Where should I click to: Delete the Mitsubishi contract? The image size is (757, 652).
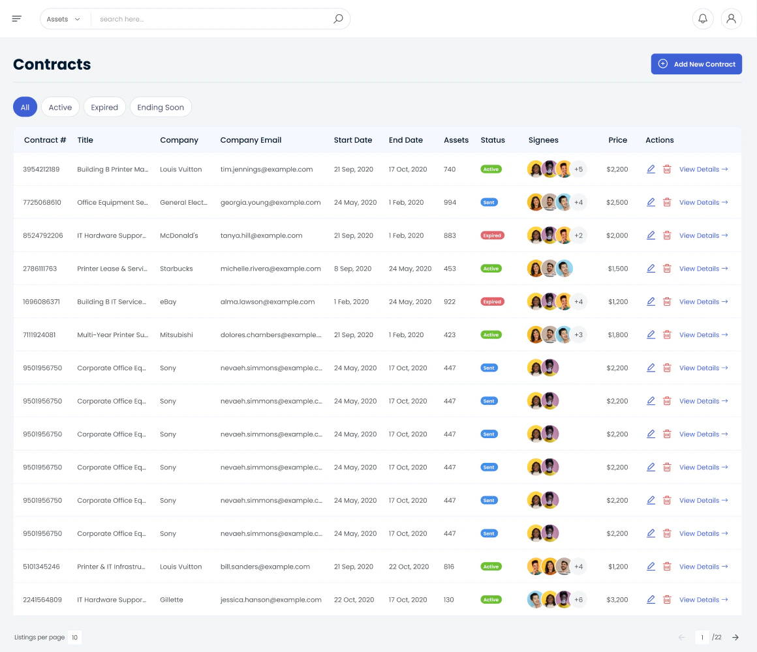point(667,334)
